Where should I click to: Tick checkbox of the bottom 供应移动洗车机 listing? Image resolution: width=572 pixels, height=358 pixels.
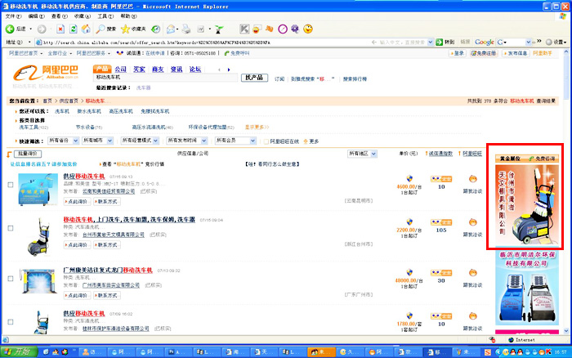pos(11,322)
